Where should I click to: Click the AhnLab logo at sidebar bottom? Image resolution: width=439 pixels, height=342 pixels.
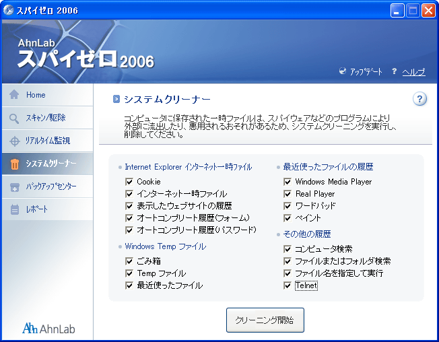pyautogui.click(x=48, y=329)
